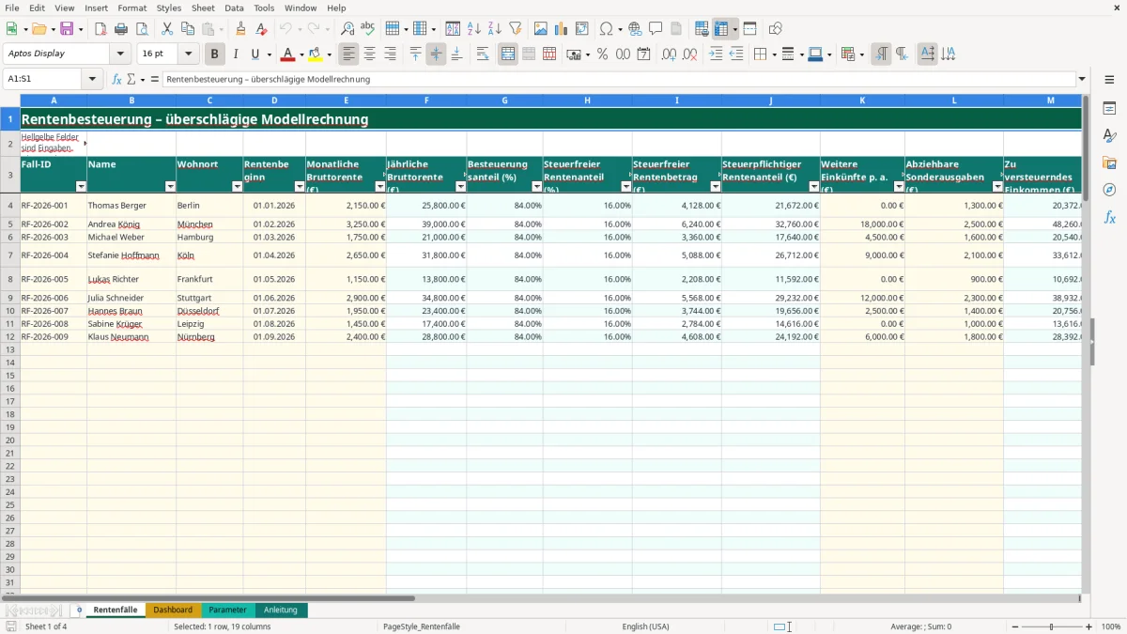Clear direct formatting
The width and height of the screenshot is (1127, 634).
(261, 29)
